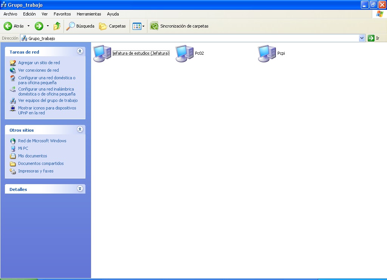Click the Mi PC sidebar icon
The height and width of the screenshot is (280, 387).
tap(13, 148)
